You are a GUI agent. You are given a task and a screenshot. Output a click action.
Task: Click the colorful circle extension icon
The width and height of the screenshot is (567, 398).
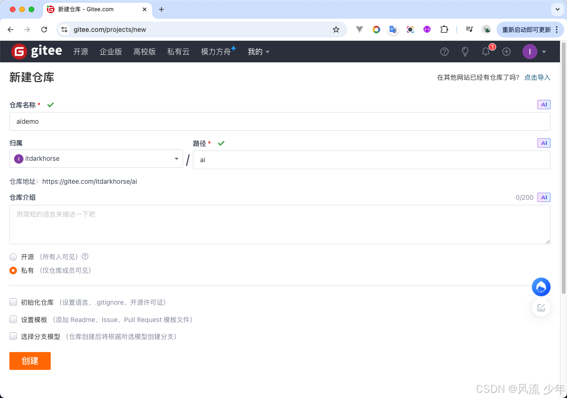pos(376,30)
